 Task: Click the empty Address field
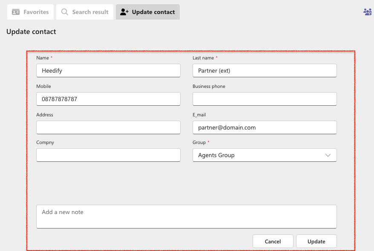[108, 127]
